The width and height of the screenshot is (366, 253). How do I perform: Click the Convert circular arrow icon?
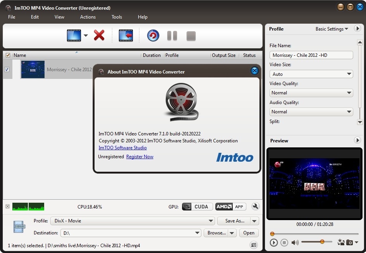pos(153,36)
